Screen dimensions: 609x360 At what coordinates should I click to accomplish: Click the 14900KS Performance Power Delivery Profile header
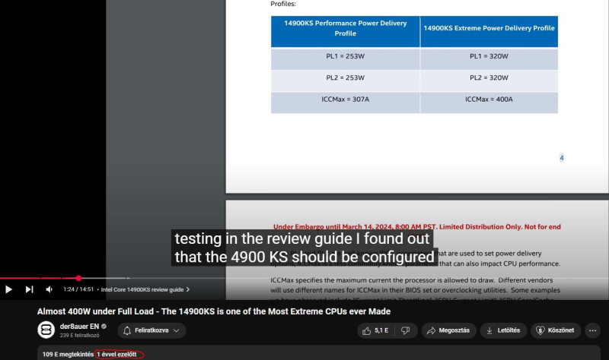tap(346, 31)
